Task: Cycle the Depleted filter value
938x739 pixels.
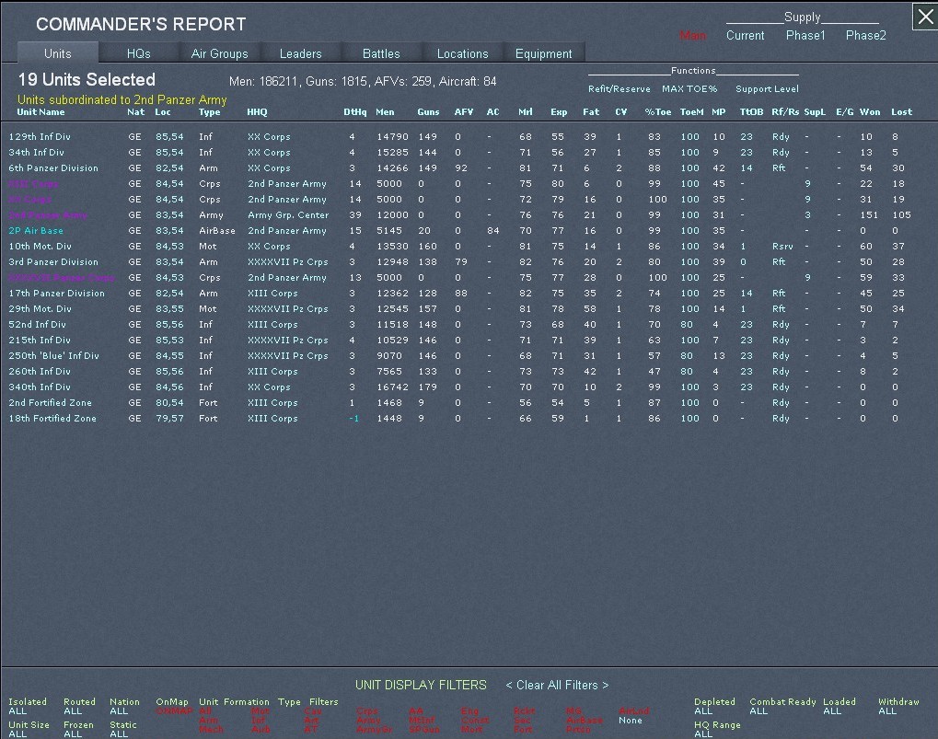Action: coord(703,711)
